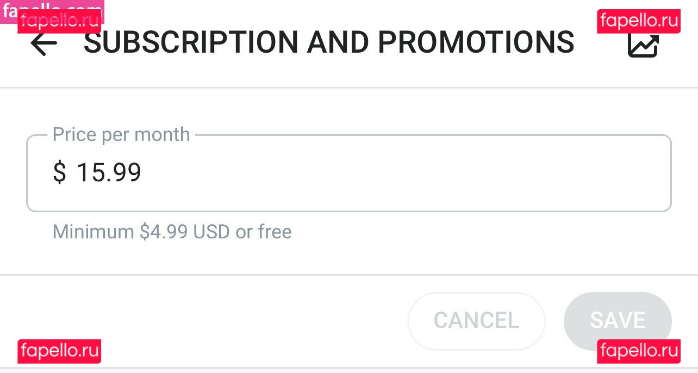Open the statistics chart icon
698x373 pixels.
[643, 46]
